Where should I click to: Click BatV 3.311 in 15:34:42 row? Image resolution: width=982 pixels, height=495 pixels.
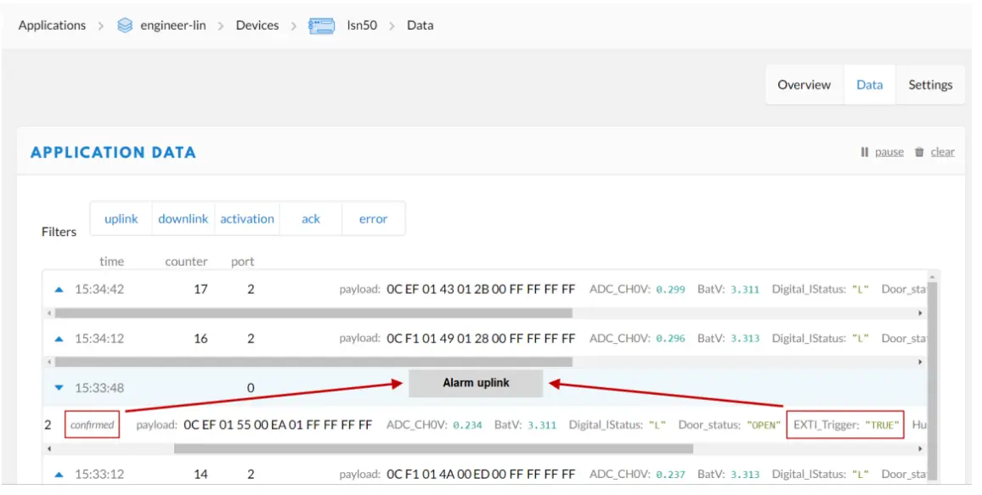[745, 290]
